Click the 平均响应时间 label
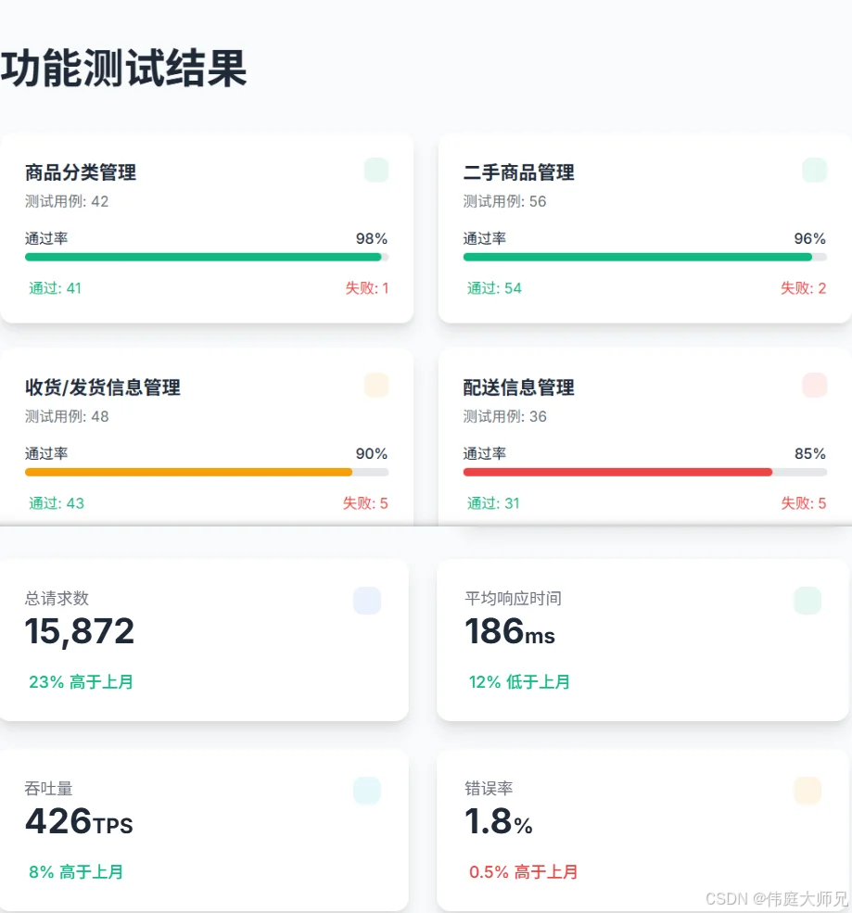This screenshot has height=913, width=852. 513,598
